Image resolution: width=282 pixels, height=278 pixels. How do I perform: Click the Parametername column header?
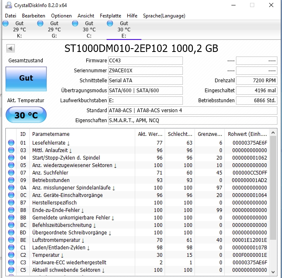click(82, 134)
